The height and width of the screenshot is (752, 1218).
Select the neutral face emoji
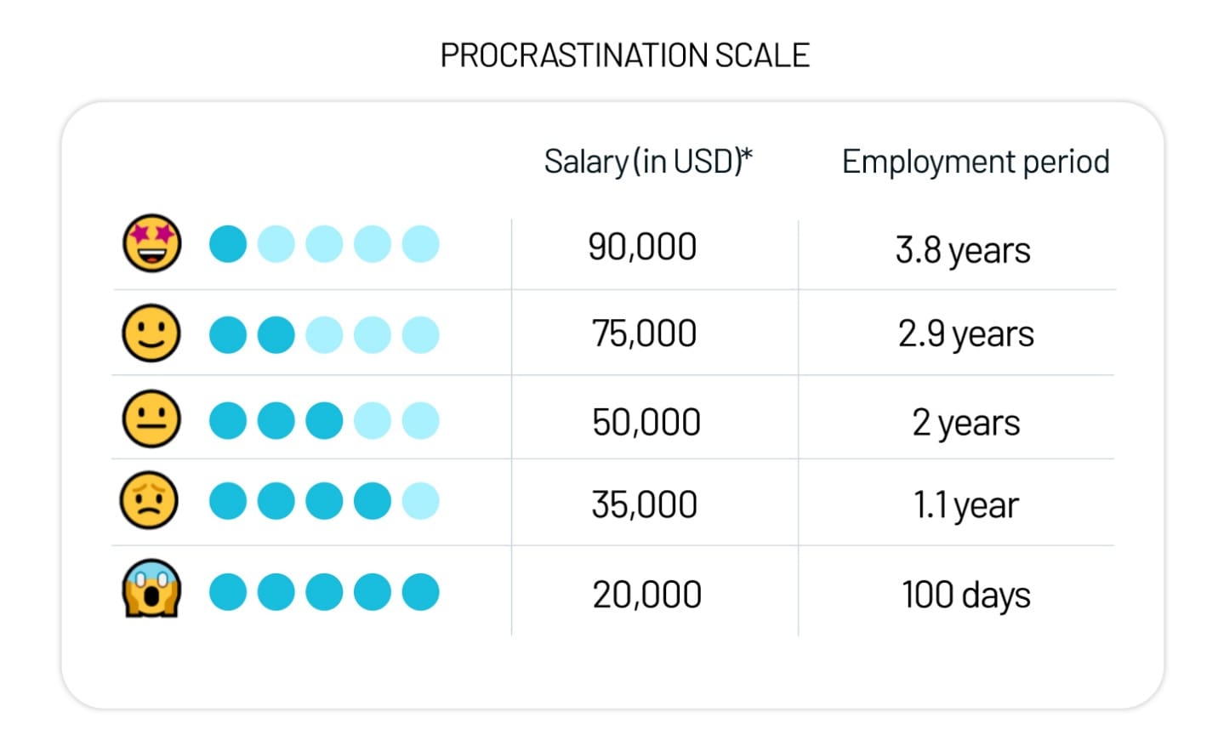pyautogui.click(x=151, y=419)
